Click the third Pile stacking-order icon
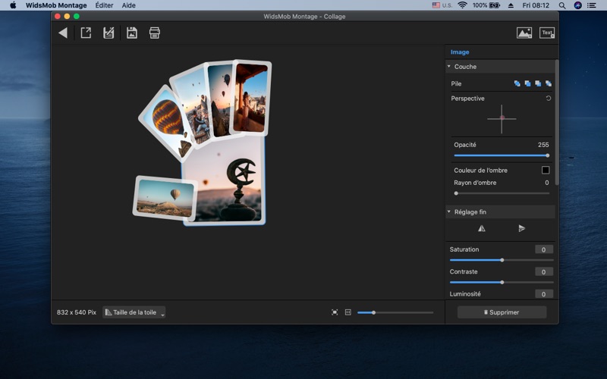Image resolution: width=607 pixels, height=379 pixels. point(538,83)
